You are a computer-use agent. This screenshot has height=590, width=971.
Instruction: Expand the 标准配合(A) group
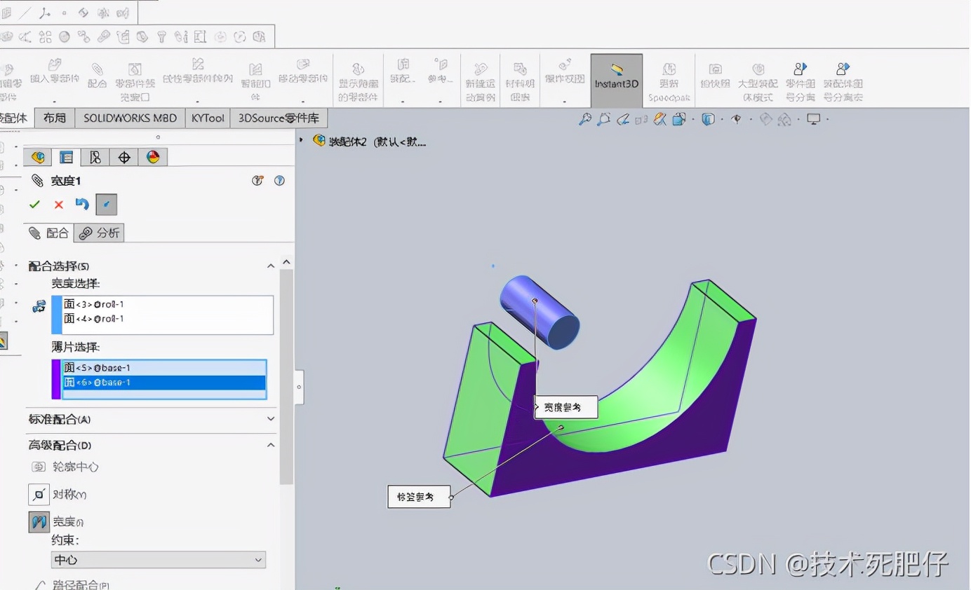tap(271, 419)
